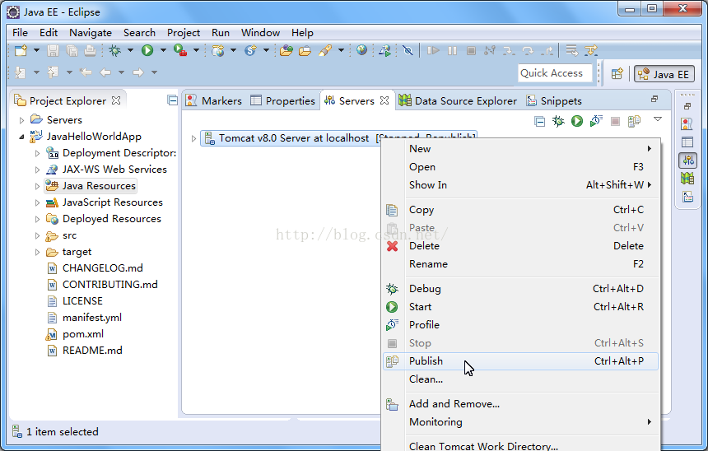Choose Debug from the context menu
This screenshot has width=708, height=451.
click(x=520, y=289)
